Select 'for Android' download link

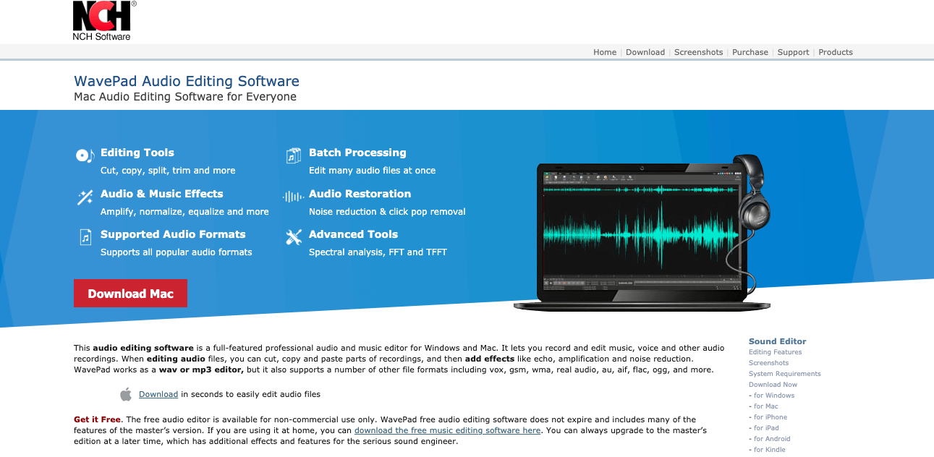772,439
